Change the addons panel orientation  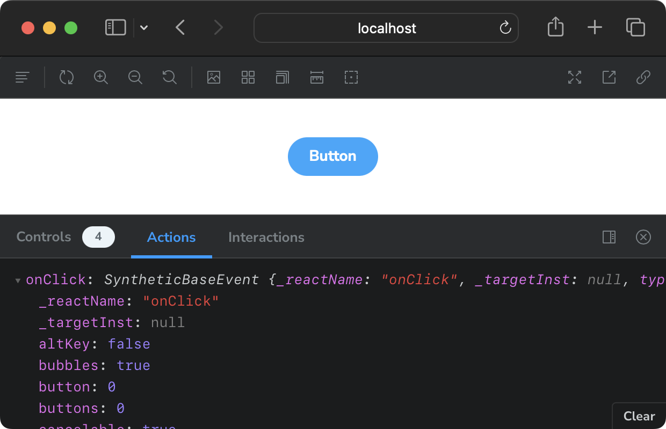pyautogui.click(x=609, y=236)
